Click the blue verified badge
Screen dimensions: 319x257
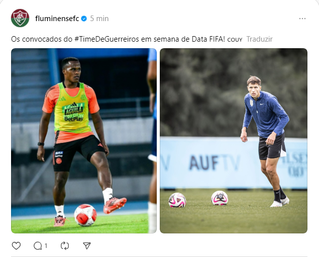tap(84, 19)
